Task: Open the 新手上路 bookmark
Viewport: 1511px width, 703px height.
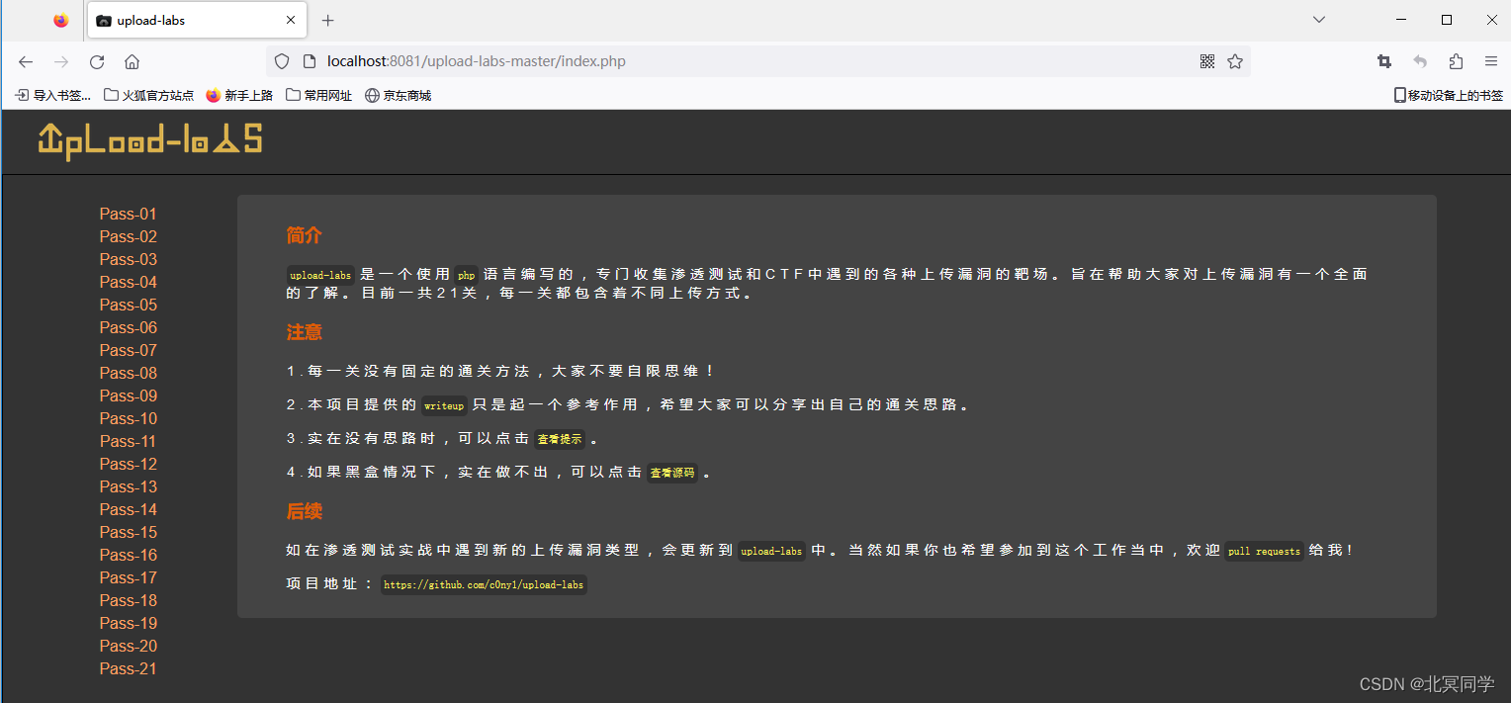Action: [239, 96]
